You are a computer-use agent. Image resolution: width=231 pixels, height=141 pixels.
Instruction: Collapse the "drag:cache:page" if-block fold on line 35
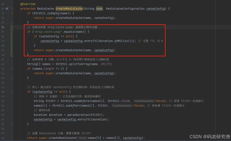12,32
